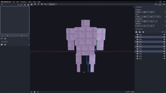Toggle visibility of the fourth cube in Outliner

coord(164,42)
